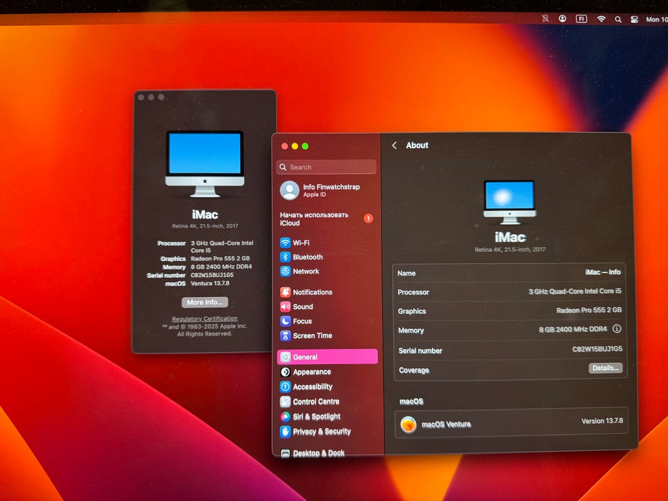Click the Name field value iMac — Info
The image size is (668, 501).
coord(603,272)
